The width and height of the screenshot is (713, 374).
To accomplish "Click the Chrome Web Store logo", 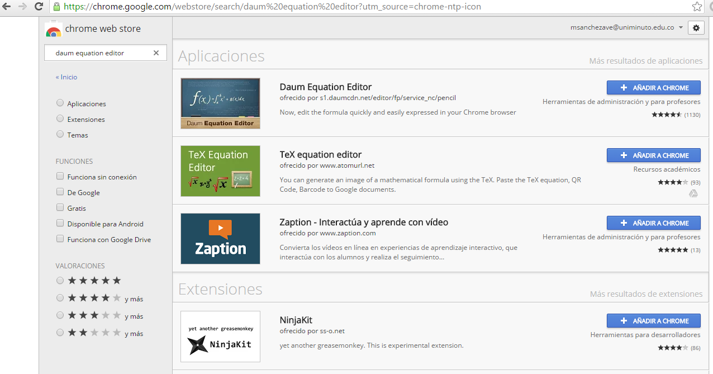I will tap(54, 30).
